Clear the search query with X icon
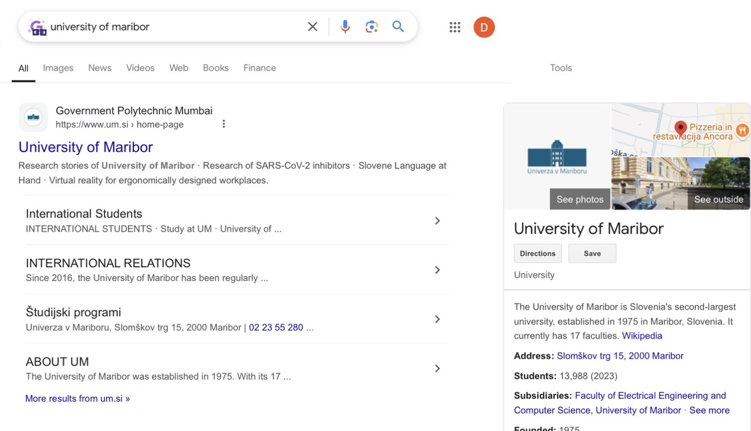 313,27
